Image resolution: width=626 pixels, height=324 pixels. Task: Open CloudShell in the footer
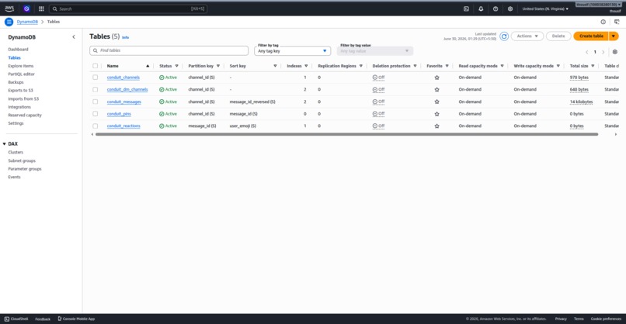[16, 319]
